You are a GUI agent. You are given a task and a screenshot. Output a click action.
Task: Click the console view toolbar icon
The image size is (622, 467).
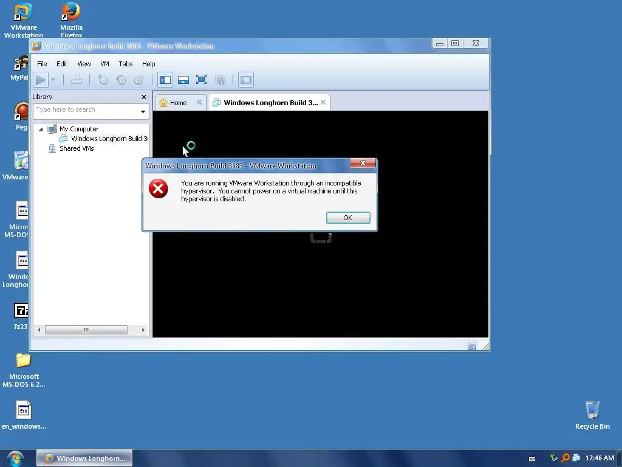pyautogui.click(x=245, y=80)
